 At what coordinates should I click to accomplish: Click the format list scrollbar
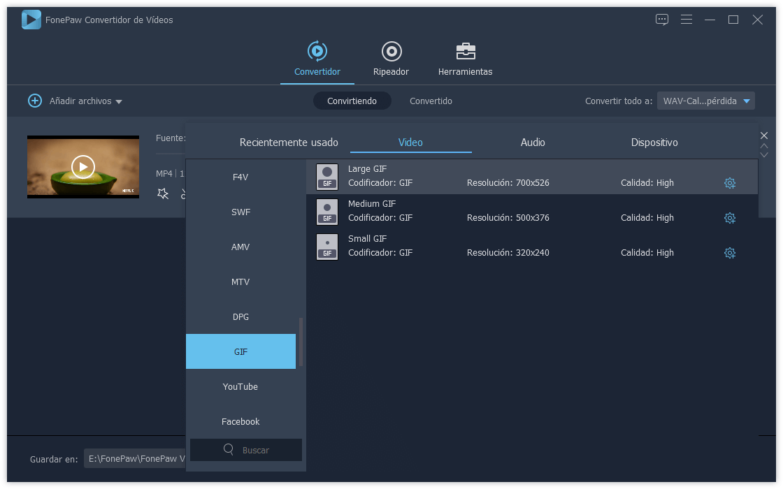pyautogui.click(x=301, y=342)
